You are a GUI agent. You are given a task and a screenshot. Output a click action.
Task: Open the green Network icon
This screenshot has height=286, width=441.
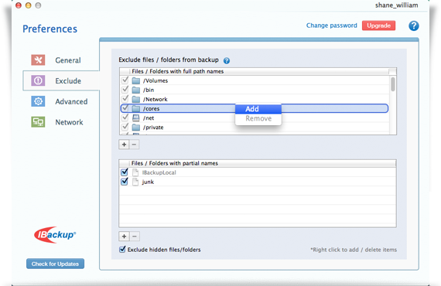[x=38, y=122]
